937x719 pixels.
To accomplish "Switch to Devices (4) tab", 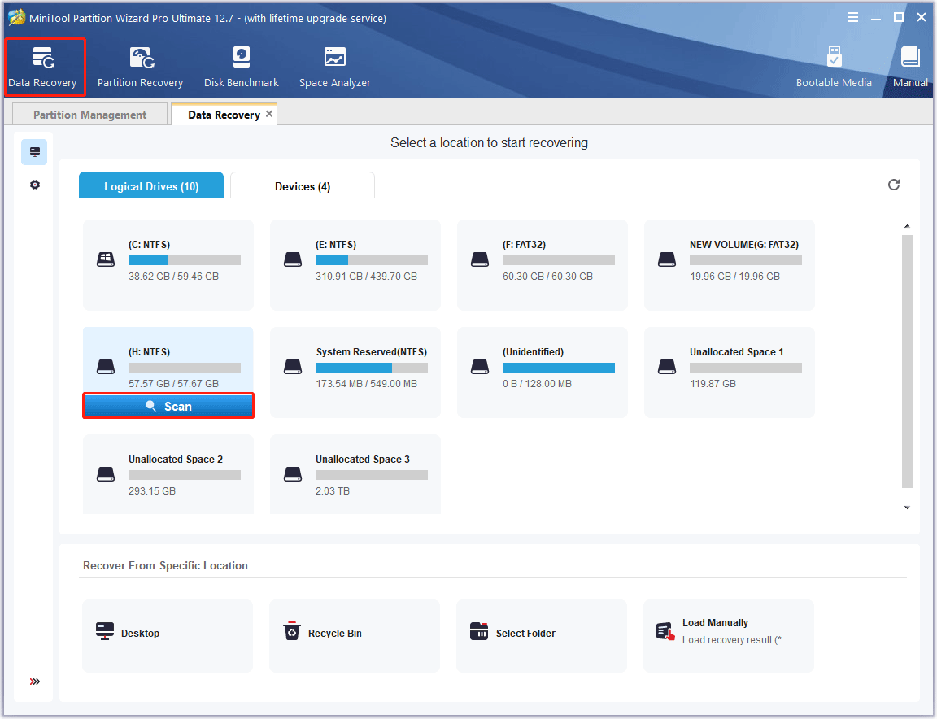I will (303, 186).
